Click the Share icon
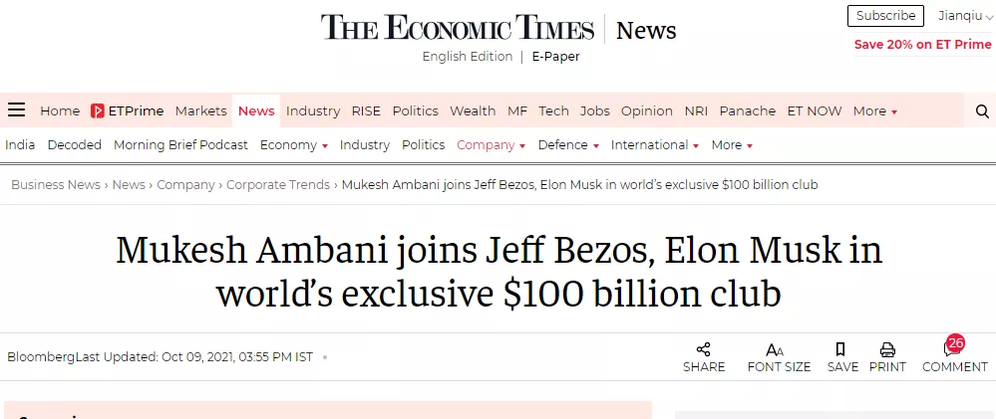This screenshot has width=996, height=419. [x=704, y=349]
